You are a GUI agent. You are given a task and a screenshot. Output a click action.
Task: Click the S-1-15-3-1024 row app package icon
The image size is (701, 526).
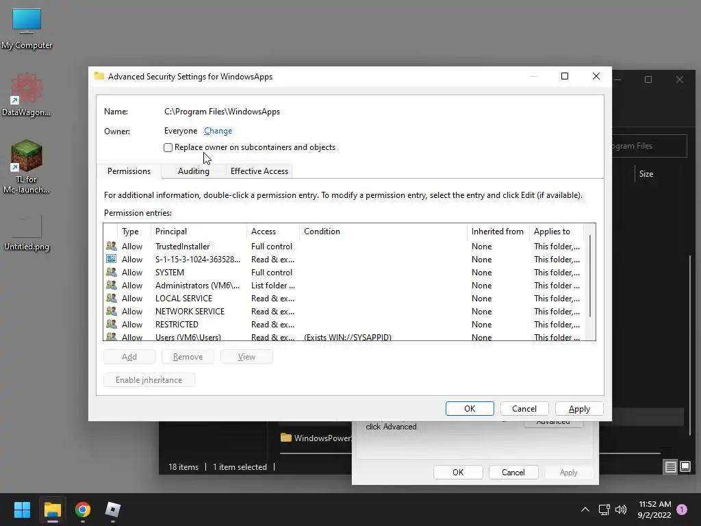click(112, 259)
